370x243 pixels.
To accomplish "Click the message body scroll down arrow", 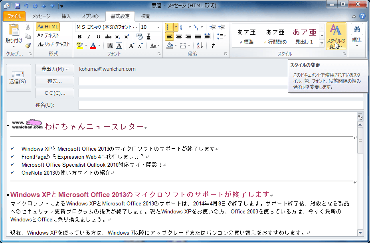I will pos(360,233).
